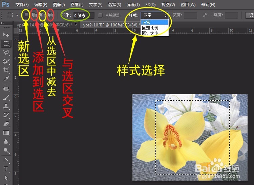
Task: Choose 固定比例 in style list
Action: tap(155, 28)
